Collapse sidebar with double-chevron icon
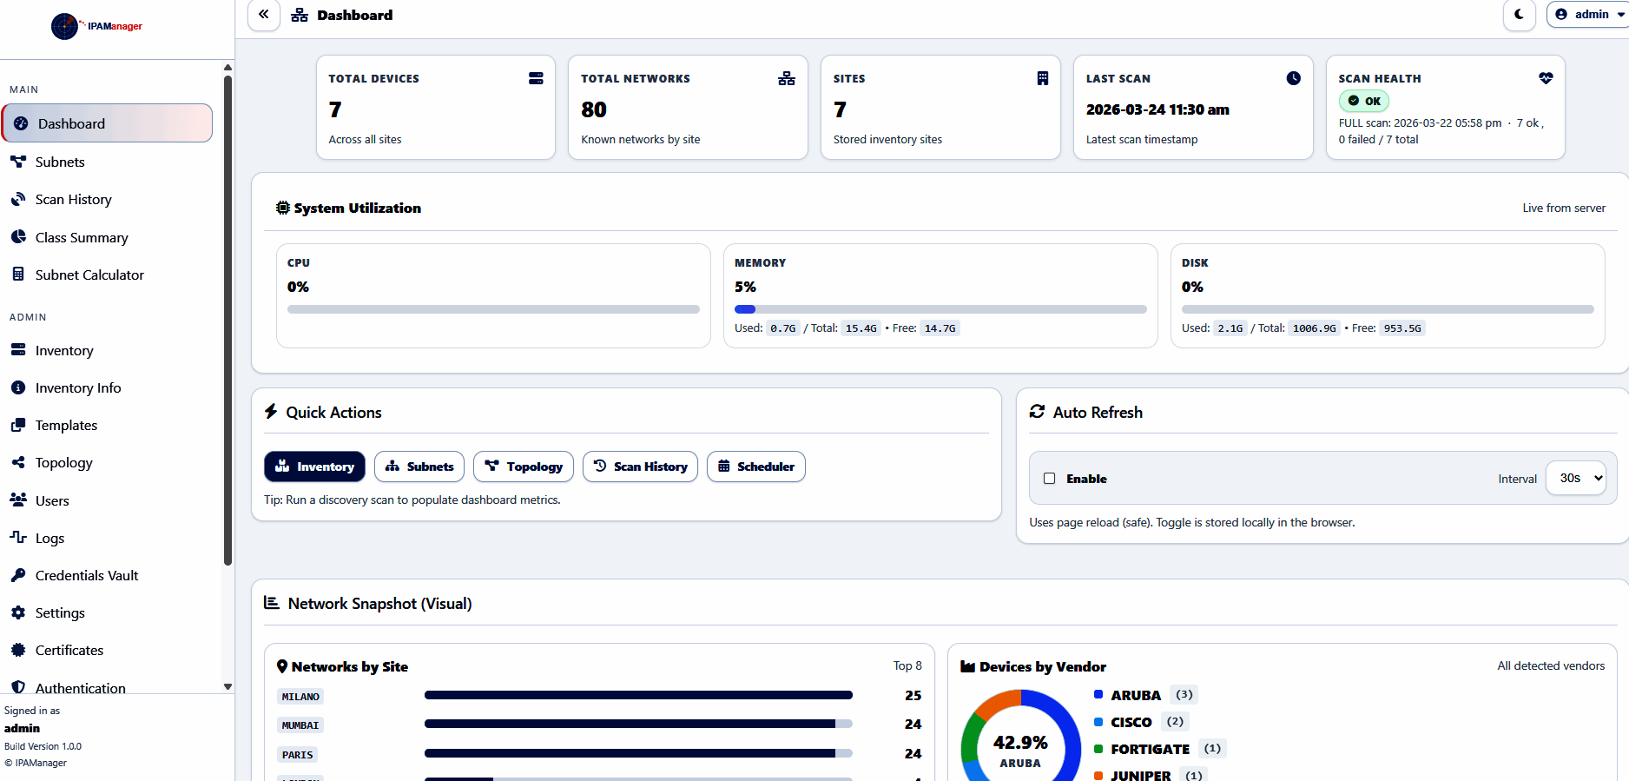This screenshot has width=1629, height=781. click(x=264, y=15)
